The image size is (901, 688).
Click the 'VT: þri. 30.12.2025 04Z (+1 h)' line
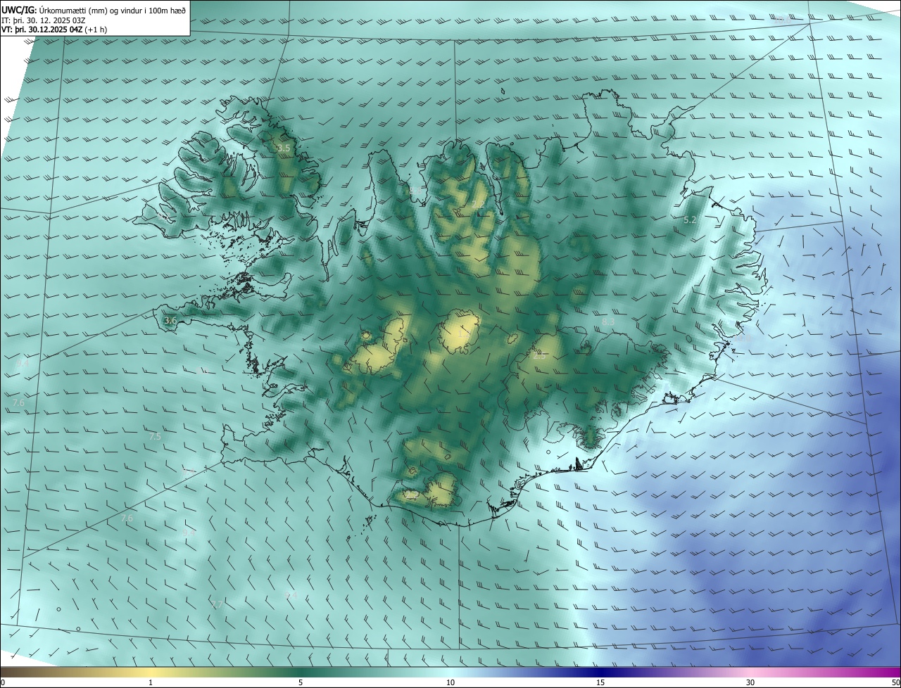(54, 29)
